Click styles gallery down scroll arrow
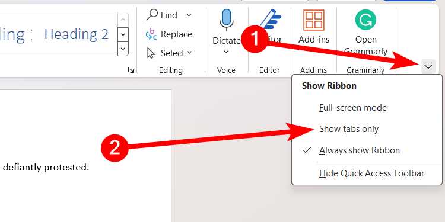 click(123, 34)
